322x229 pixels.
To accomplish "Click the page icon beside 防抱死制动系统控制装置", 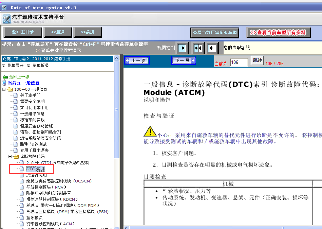I will tap(22, 193).
